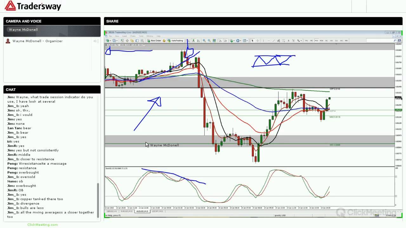The height and width of the screenshot is (228, 406).
Task: Select the AUDUSD,M15 chart tab
Action: click(142, 211)
